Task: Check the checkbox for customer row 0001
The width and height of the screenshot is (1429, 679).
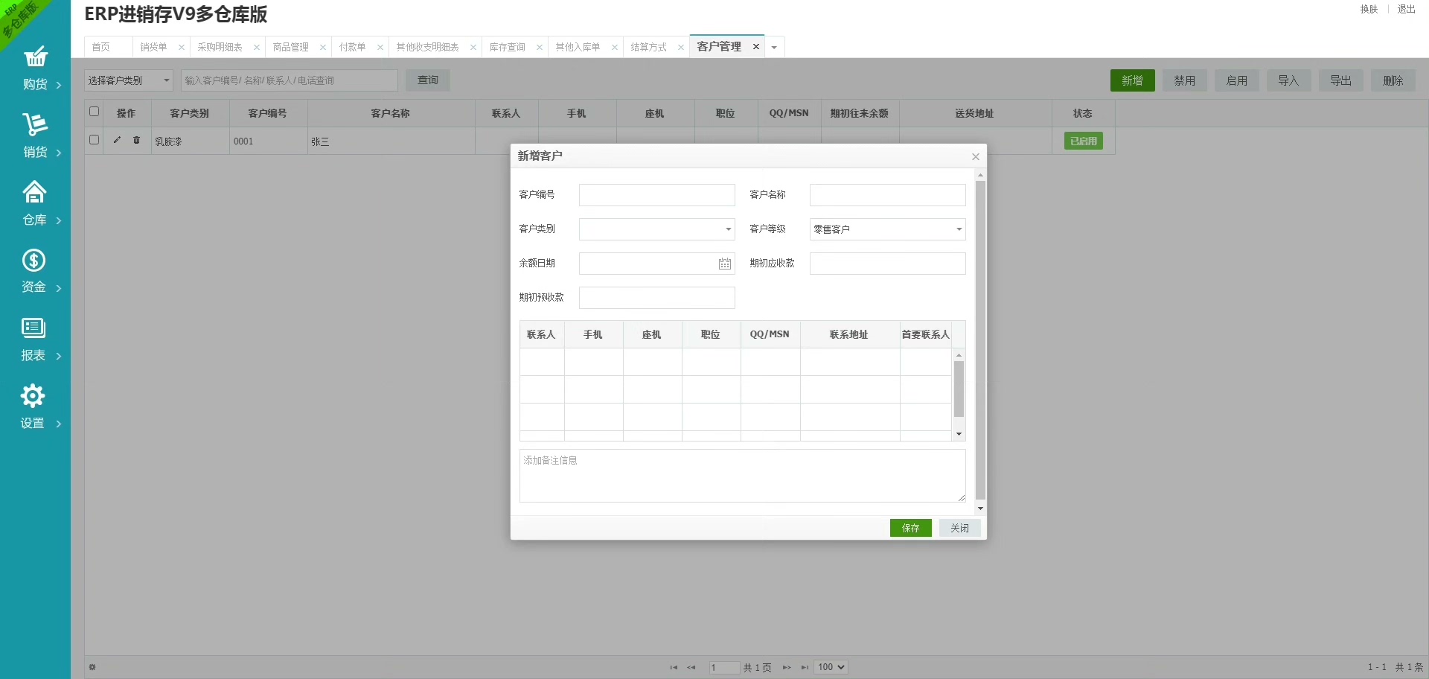Action: 94,140
